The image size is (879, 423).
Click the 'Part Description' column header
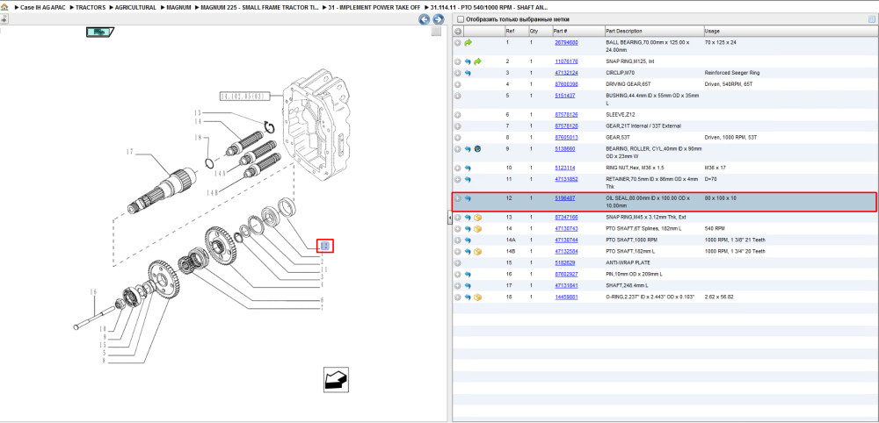[624, 31]
